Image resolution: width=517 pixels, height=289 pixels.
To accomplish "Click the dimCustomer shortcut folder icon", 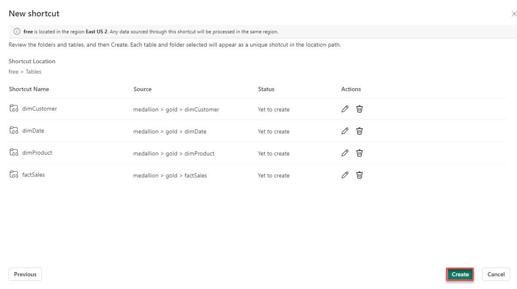I will (x=13, y=109).
